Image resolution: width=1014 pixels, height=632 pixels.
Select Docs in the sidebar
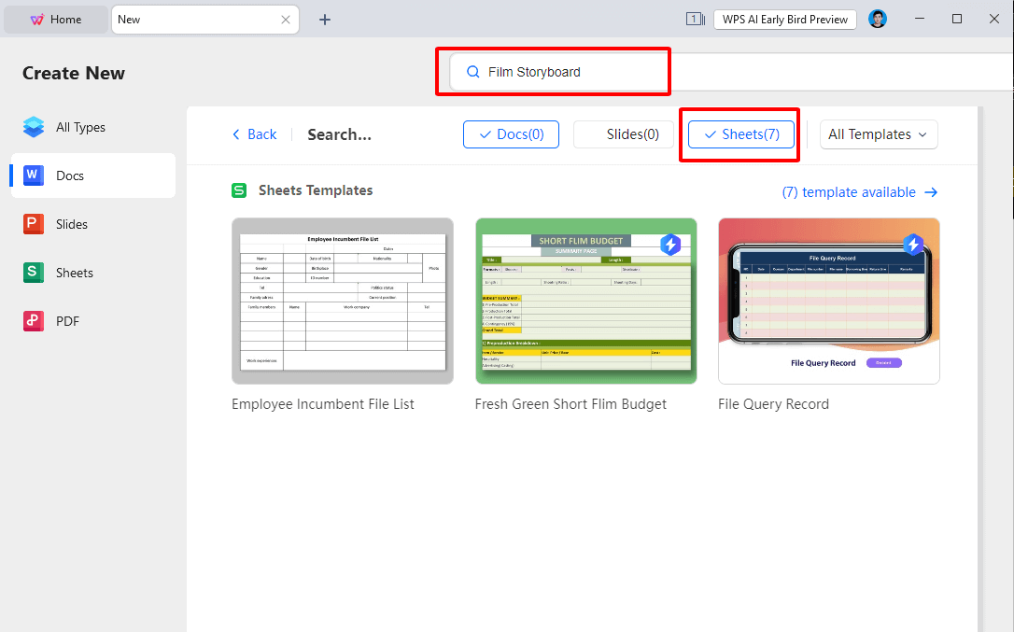pyautogui.click(x=93, y=176)
